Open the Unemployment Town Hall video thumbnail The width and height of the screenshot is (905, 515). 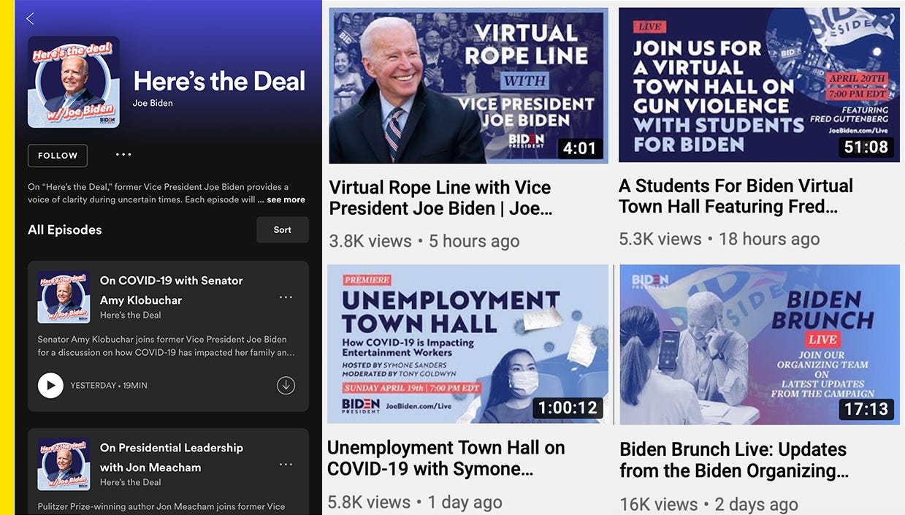pos(467,344)
